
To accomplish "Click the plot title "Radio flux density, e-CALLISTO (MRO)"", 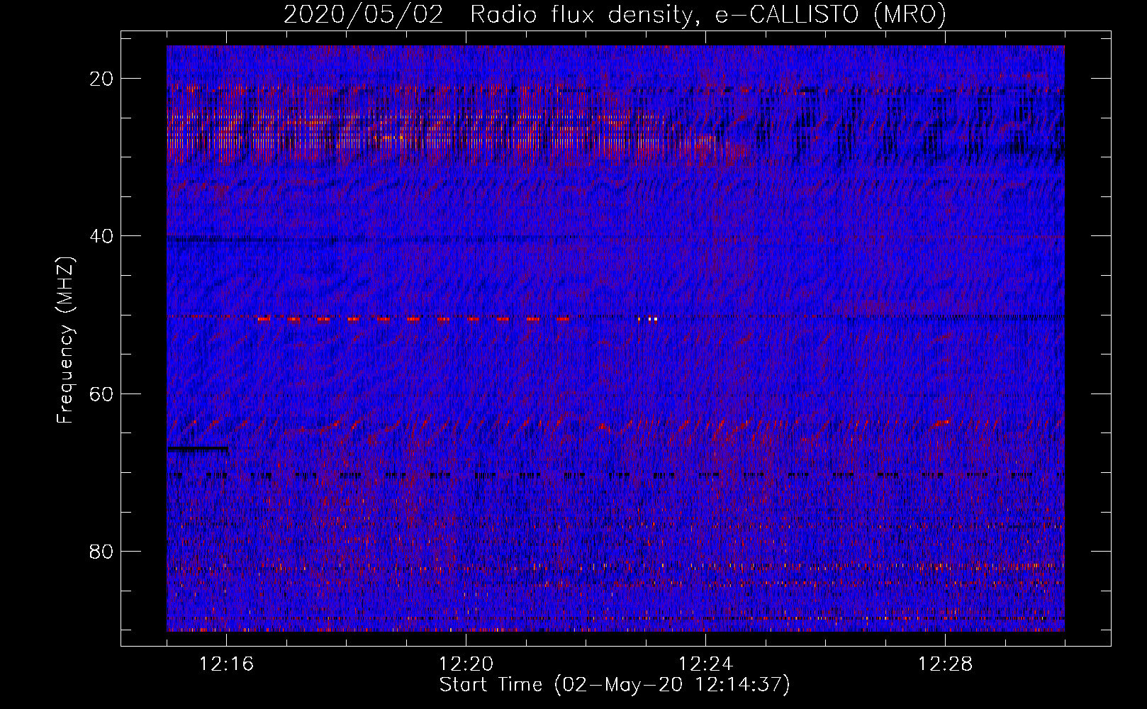I will pyautogui.click(x=708, y=15).
